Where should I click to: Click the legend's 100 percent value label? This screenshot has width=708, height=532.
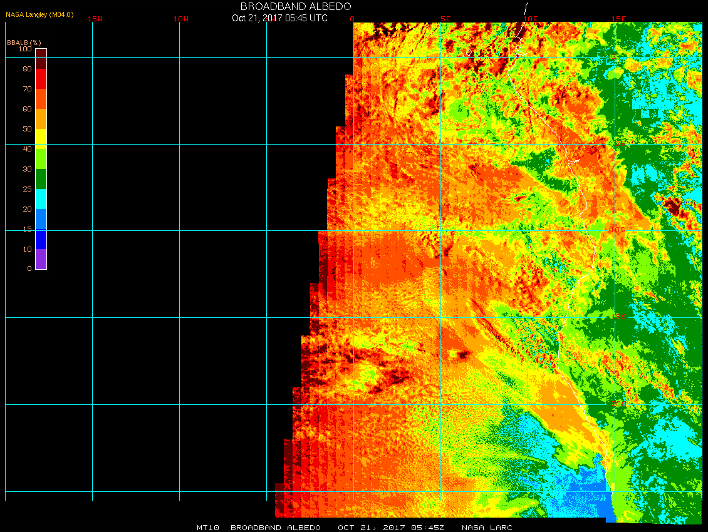25,49
